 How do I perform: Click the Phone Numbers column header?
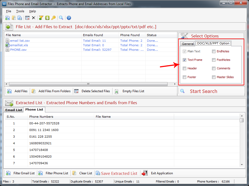point(61,117)
